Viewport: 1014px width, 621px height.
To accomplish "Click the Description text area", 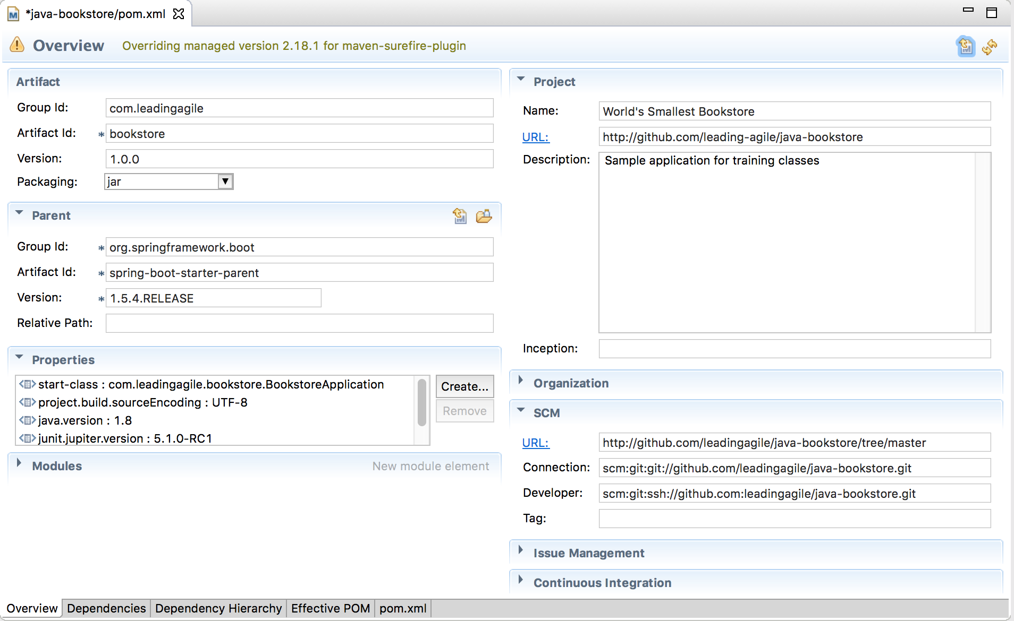I will [788, 243].
